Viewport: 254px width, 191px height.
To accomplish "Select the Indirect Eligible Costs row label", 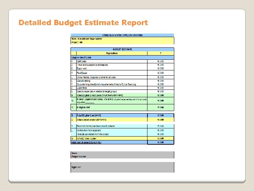I will [x=112, y=101].
